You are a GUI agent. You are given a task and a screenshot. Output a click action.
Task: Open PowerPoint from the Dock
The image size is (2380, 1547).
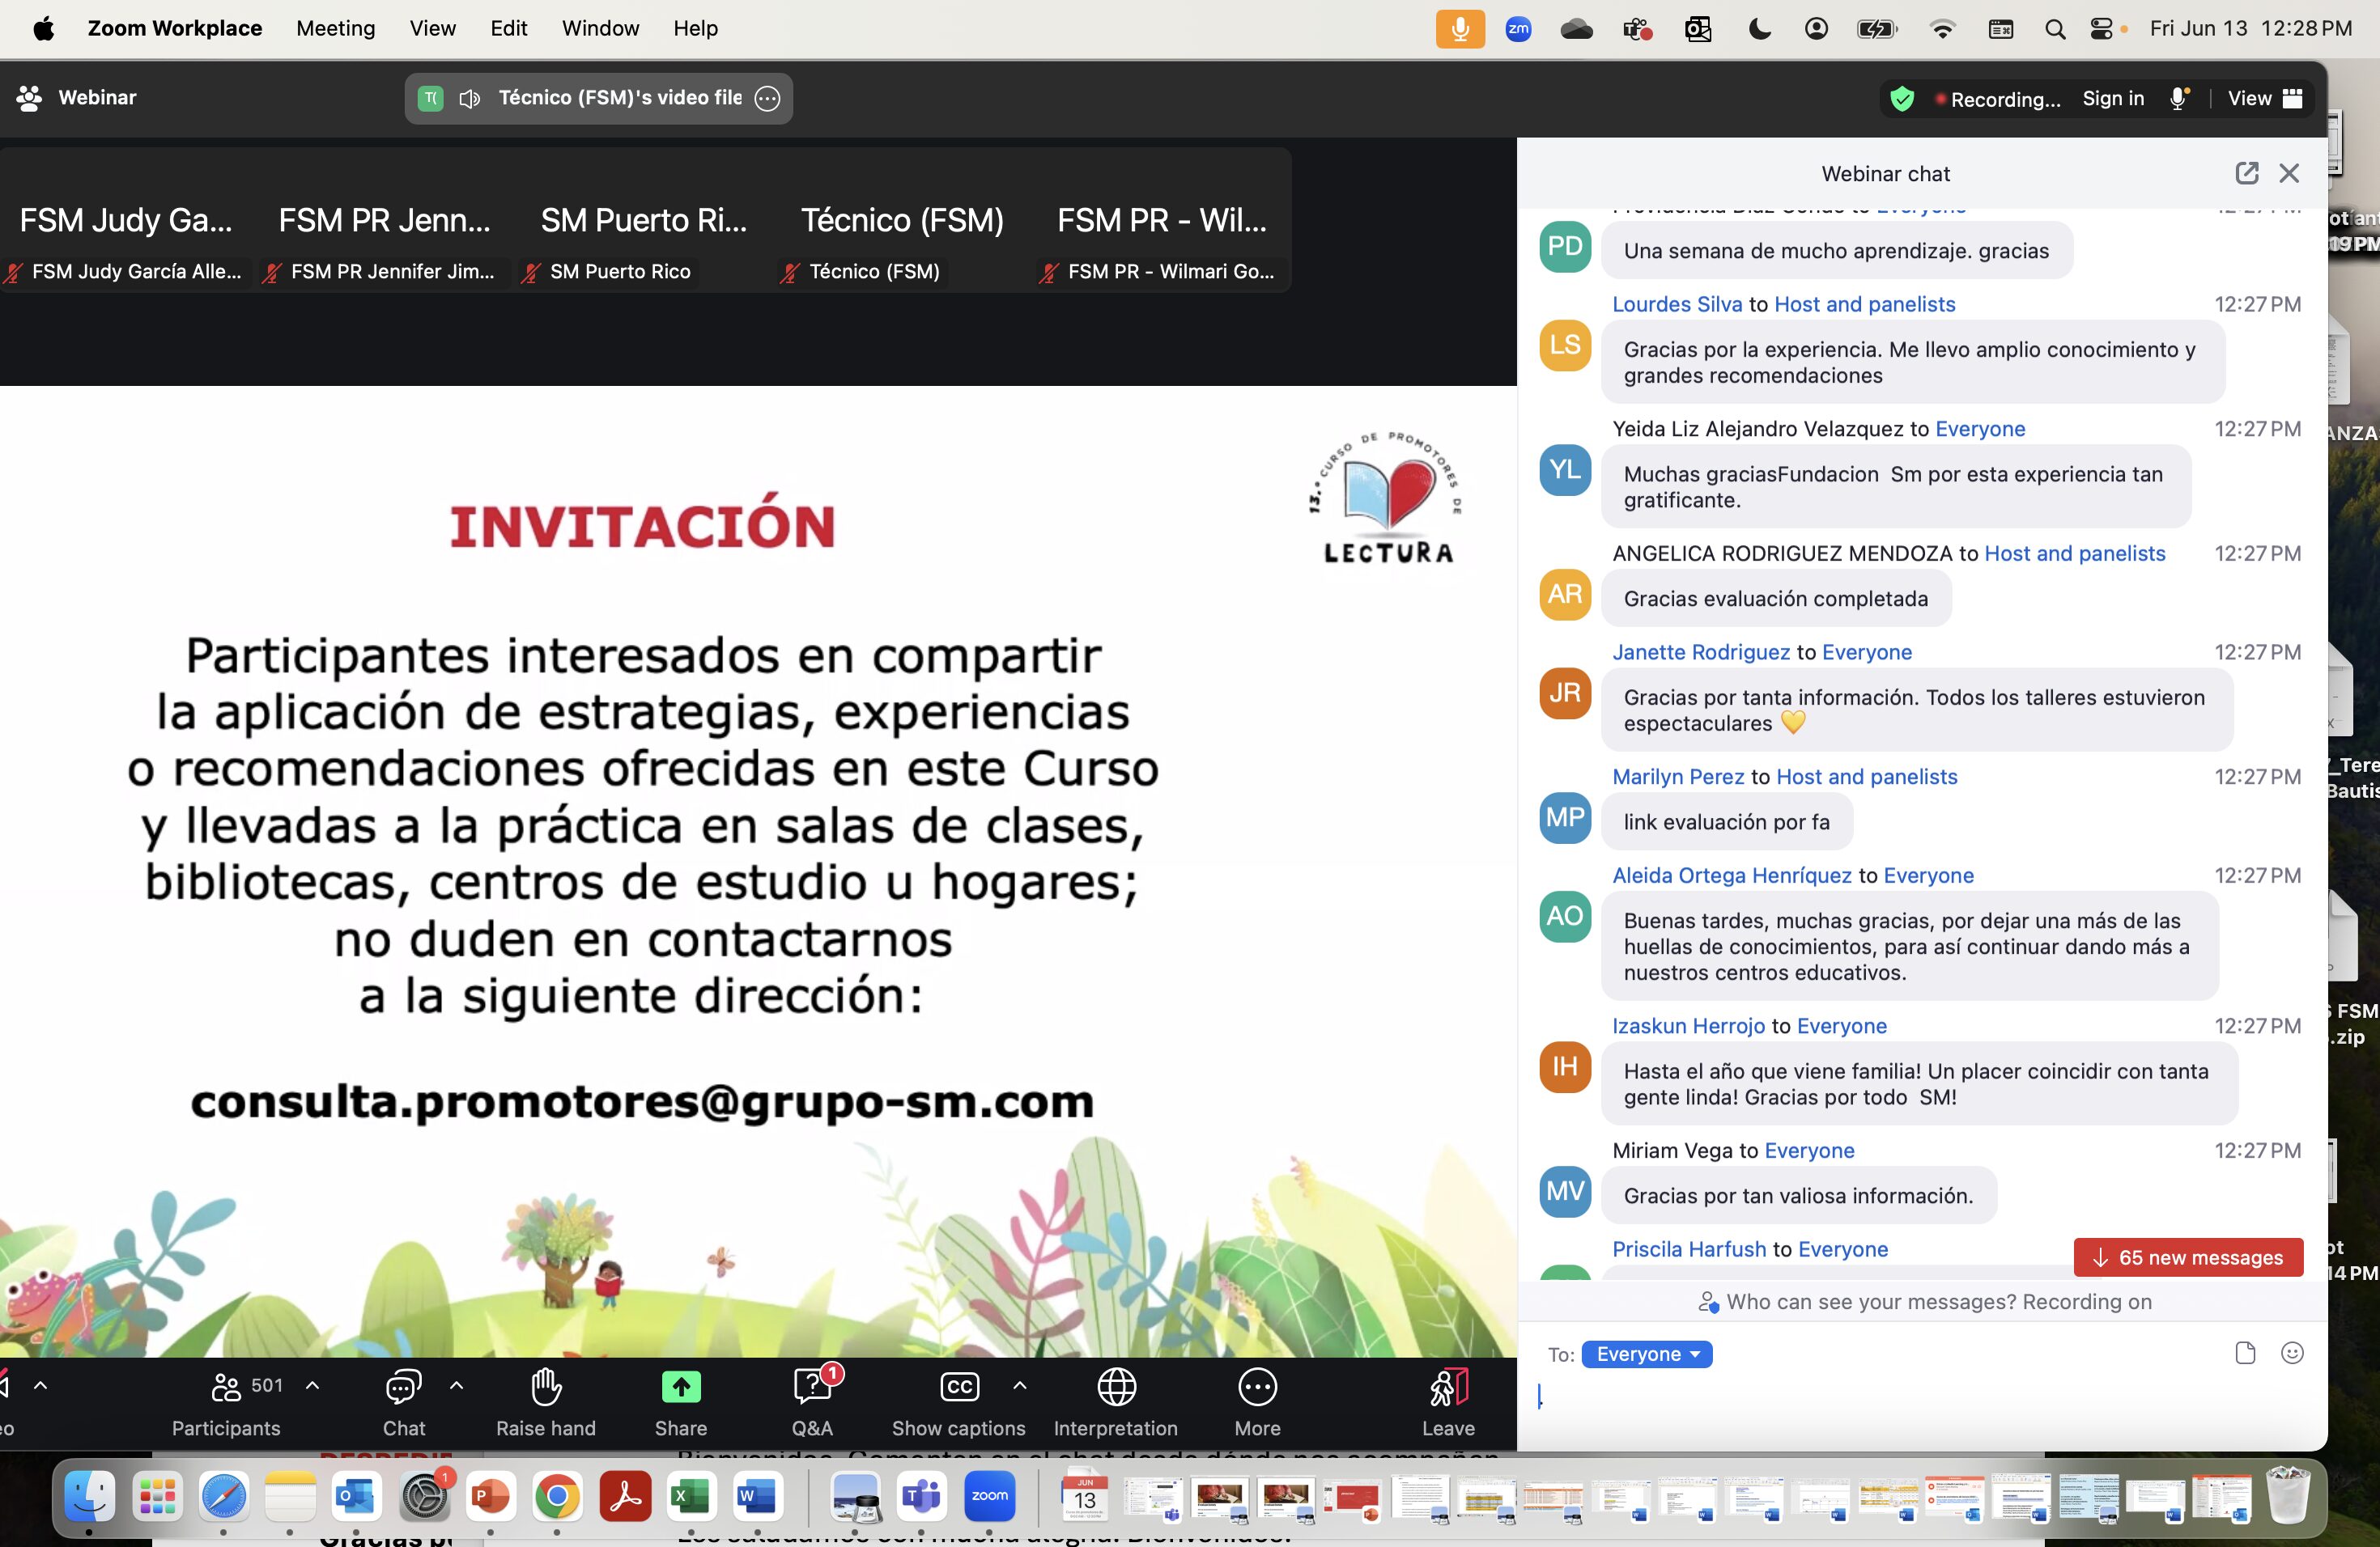click(490, 1496)
